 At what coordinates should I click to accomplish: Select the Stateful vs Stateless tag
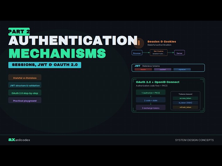pos(25,78)
